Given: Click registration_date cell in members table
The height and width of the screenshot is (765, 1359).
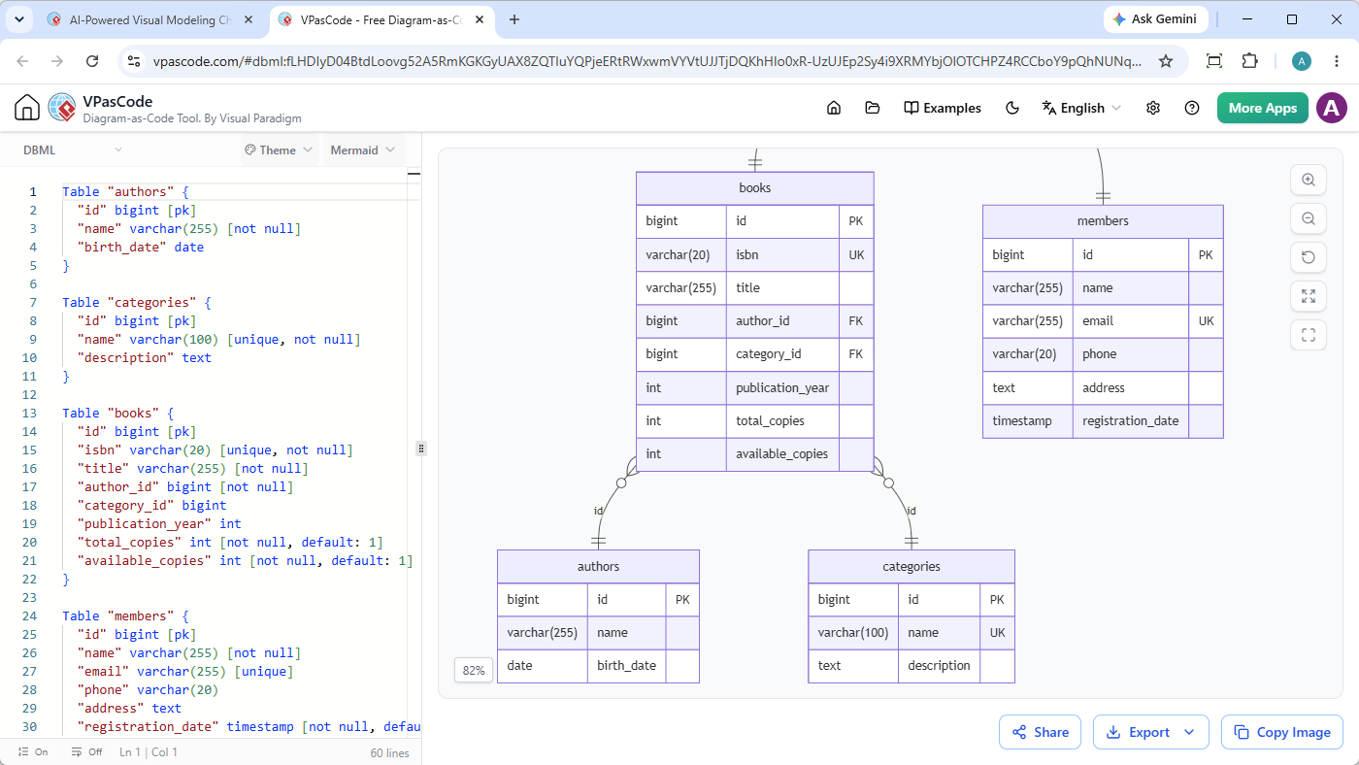Looking at the screenshot, I should 1131,420.
